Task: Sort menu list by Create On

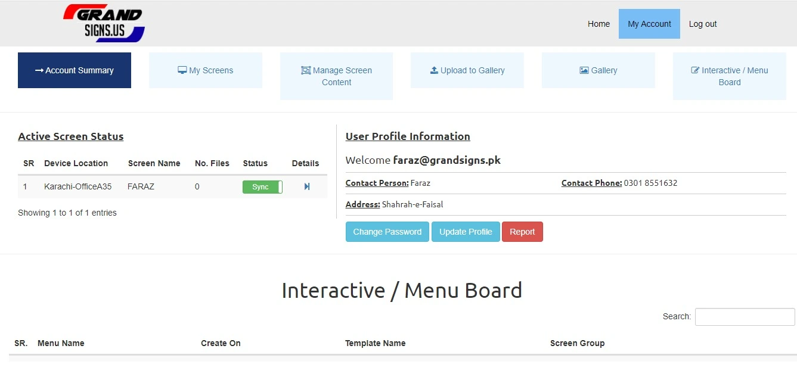Action: tap(221, 343)
